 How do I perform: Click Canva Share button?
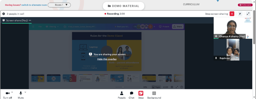(x=178, y=27)
